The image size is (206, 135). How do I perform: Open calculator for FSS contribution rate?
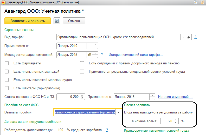[82, 97]
